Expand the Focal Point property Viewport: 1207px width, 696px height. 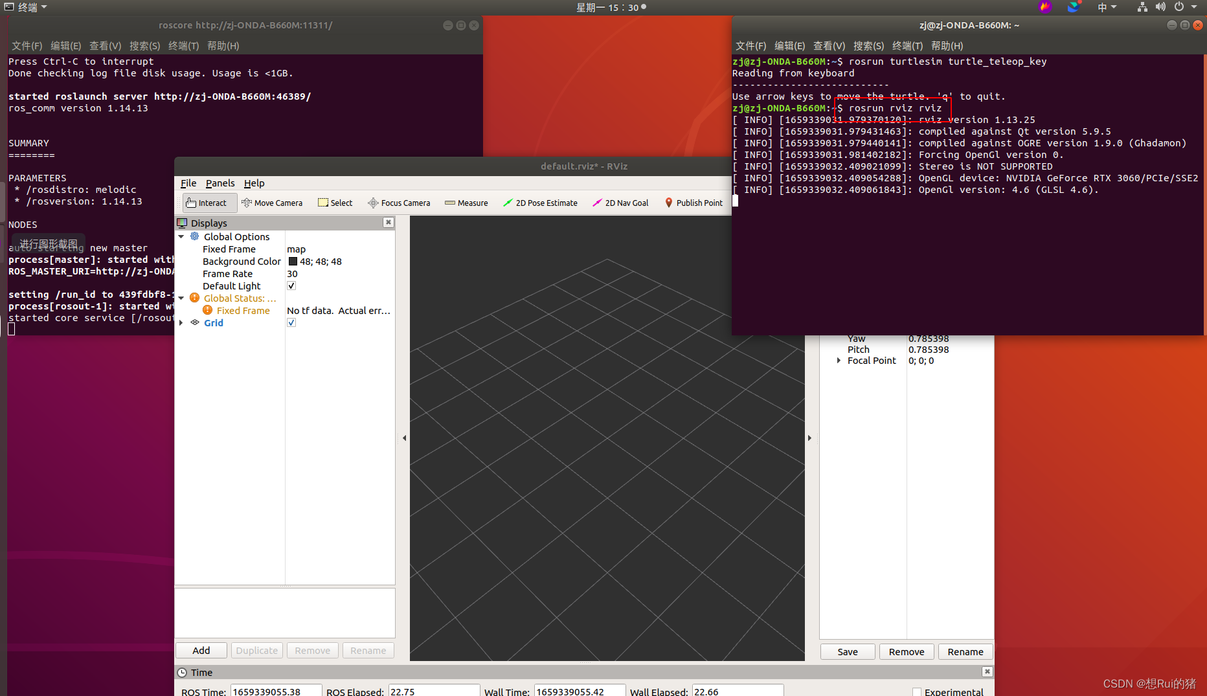click(x=839, y=361)
